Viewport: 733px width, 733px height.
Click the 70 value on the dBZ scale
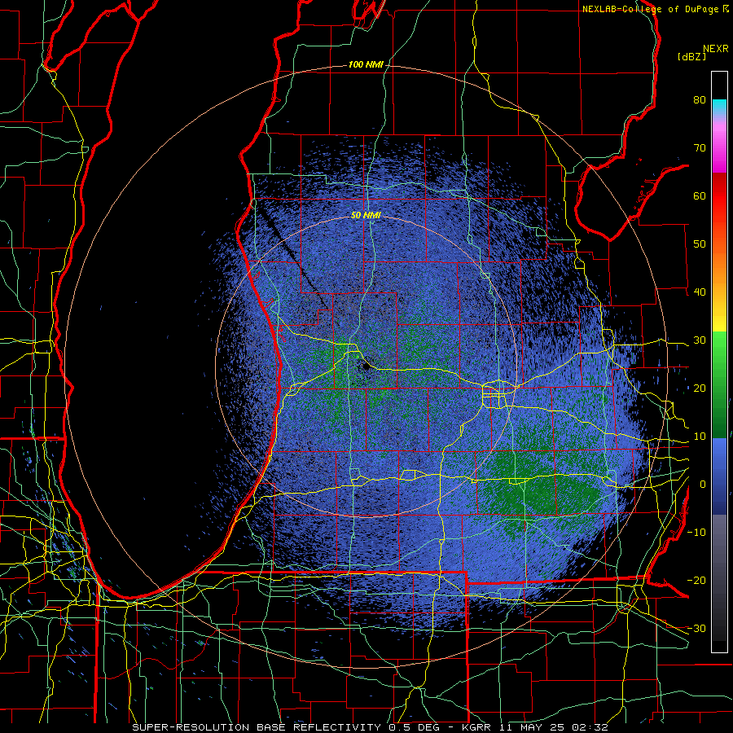700,148
